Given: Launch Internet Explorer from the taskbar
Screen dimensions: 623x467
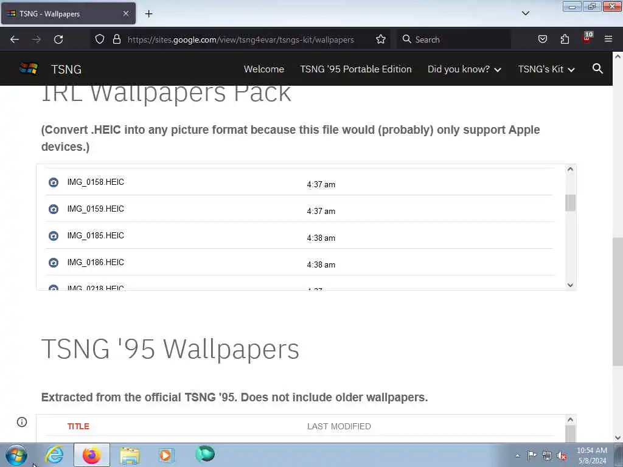Looking at the screenshot, I should click(54, 455).
